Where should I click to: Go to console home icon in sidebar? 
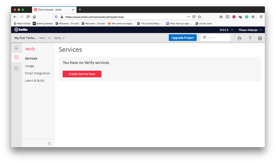[x=16, y=47]
